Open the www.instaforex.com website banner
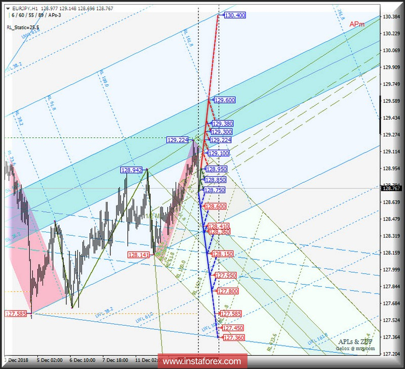 [202, 362]
